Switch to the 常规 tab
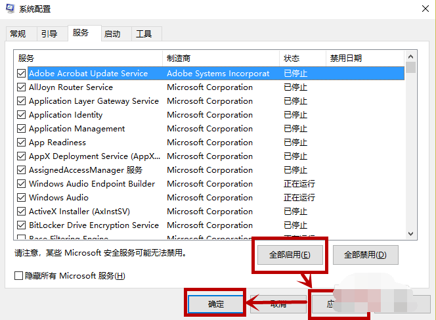Screen dimensions: 436x320 pos(18,34)
